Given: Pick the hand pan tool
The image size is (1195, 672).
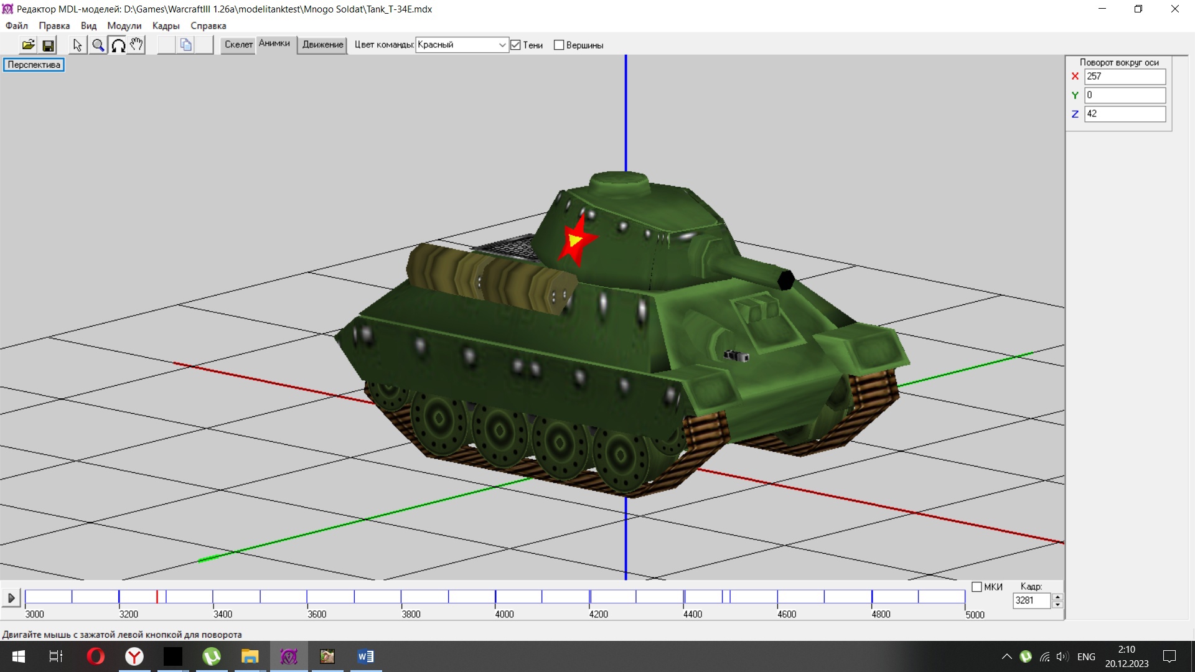Looking at the screenshot, I should coord(136,45).
